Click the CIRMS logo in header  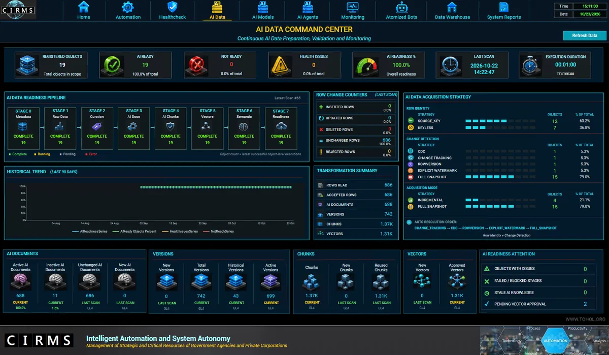tap(18, 10)
